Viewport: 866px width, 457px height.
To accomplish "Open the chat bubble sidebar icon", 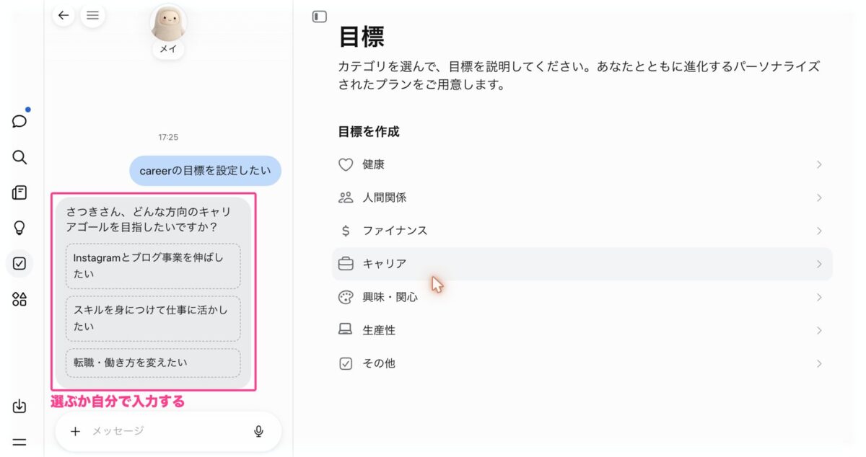I will pyautogui.click(x=19, y=121).
